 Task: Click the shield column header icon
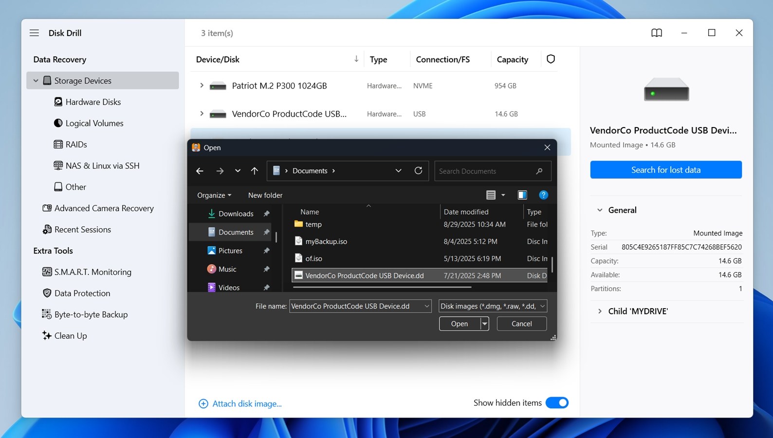coord(551,59)
